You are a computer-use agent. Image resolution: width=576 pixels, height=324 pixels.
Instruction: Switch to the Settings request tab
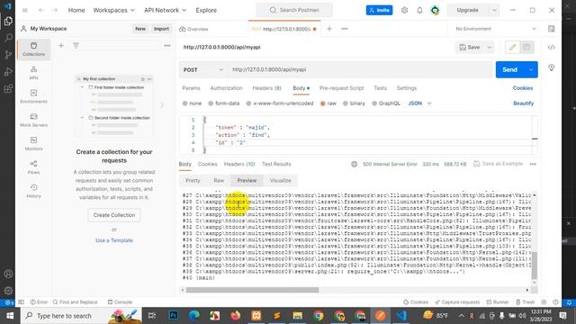pyautogui.click(x=407, y=88)
